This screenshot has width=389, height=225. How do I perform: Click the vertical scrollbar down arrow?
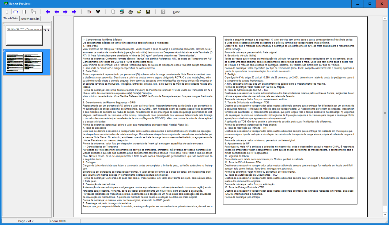click(x=385, y=215)
